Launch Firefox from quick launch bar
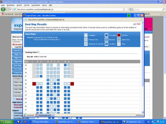This screenshot has height=124, width=166. (x=25, y=122)
